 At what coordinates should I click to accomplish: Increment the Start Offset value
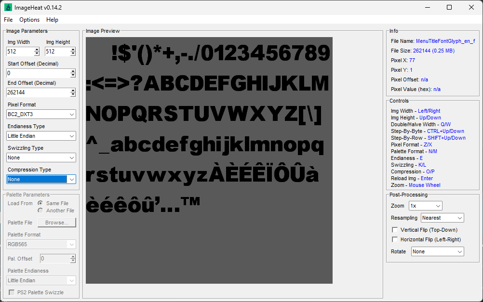click(73, 71)
